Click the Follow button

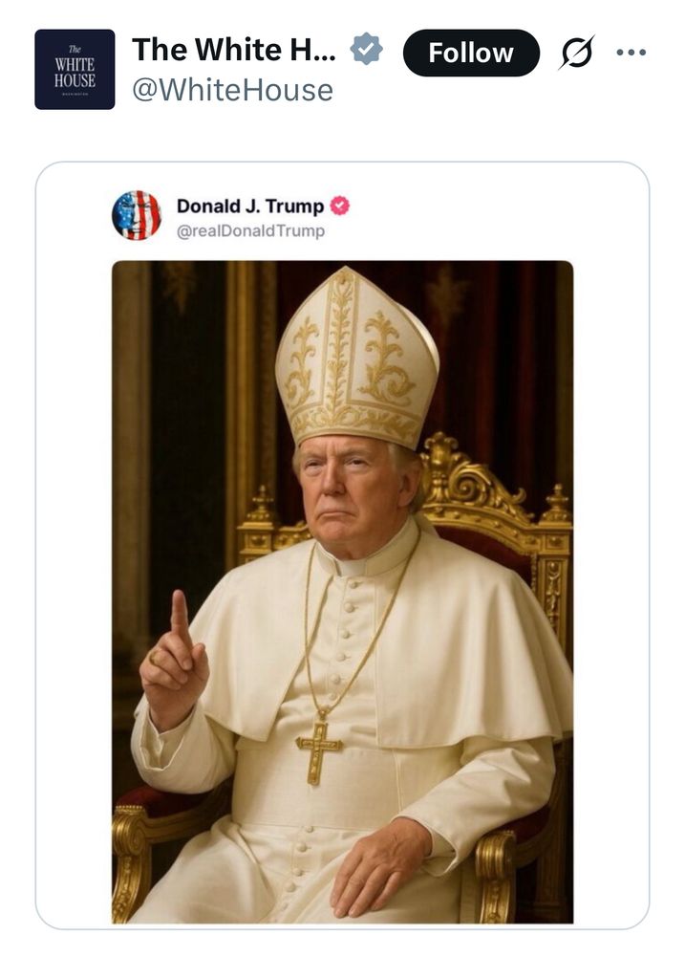[x=470, y=53]
